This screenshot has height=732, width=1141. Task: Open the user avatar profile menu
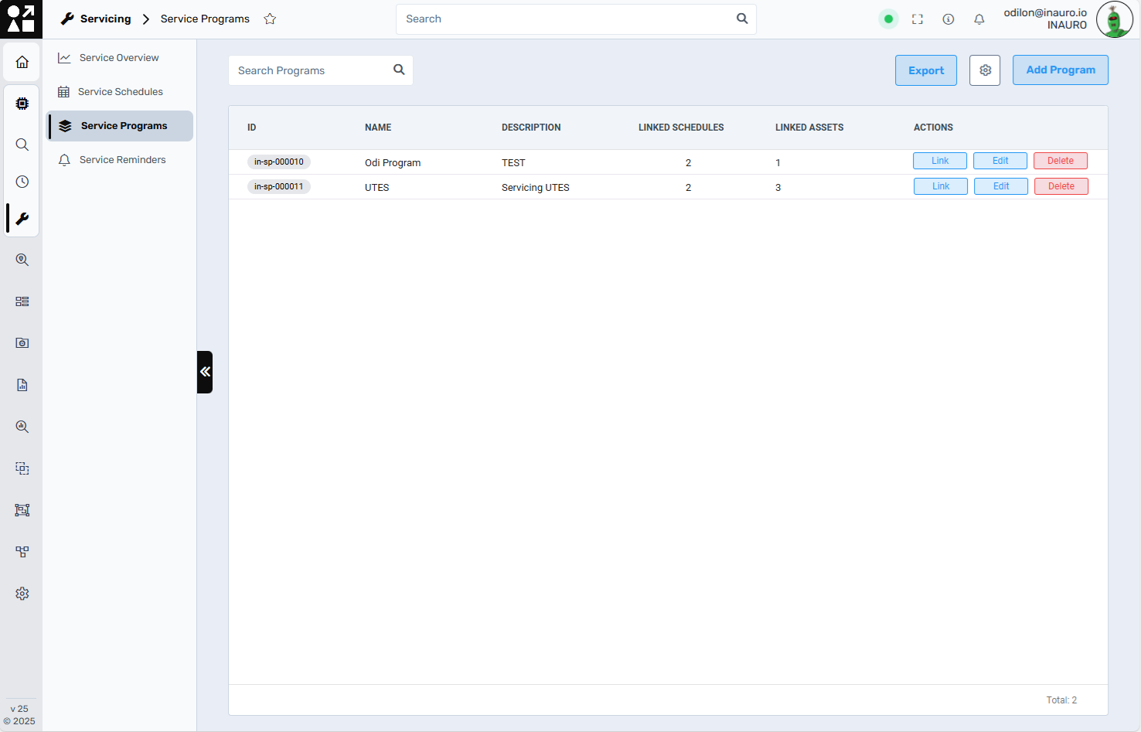(1114, 20)
